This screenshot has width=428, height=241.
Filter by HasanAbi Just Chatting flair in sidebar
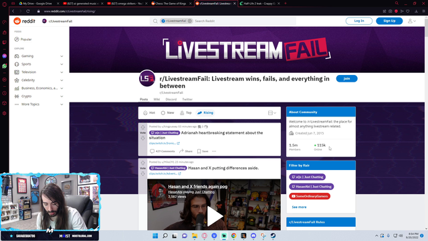[312, 187]
